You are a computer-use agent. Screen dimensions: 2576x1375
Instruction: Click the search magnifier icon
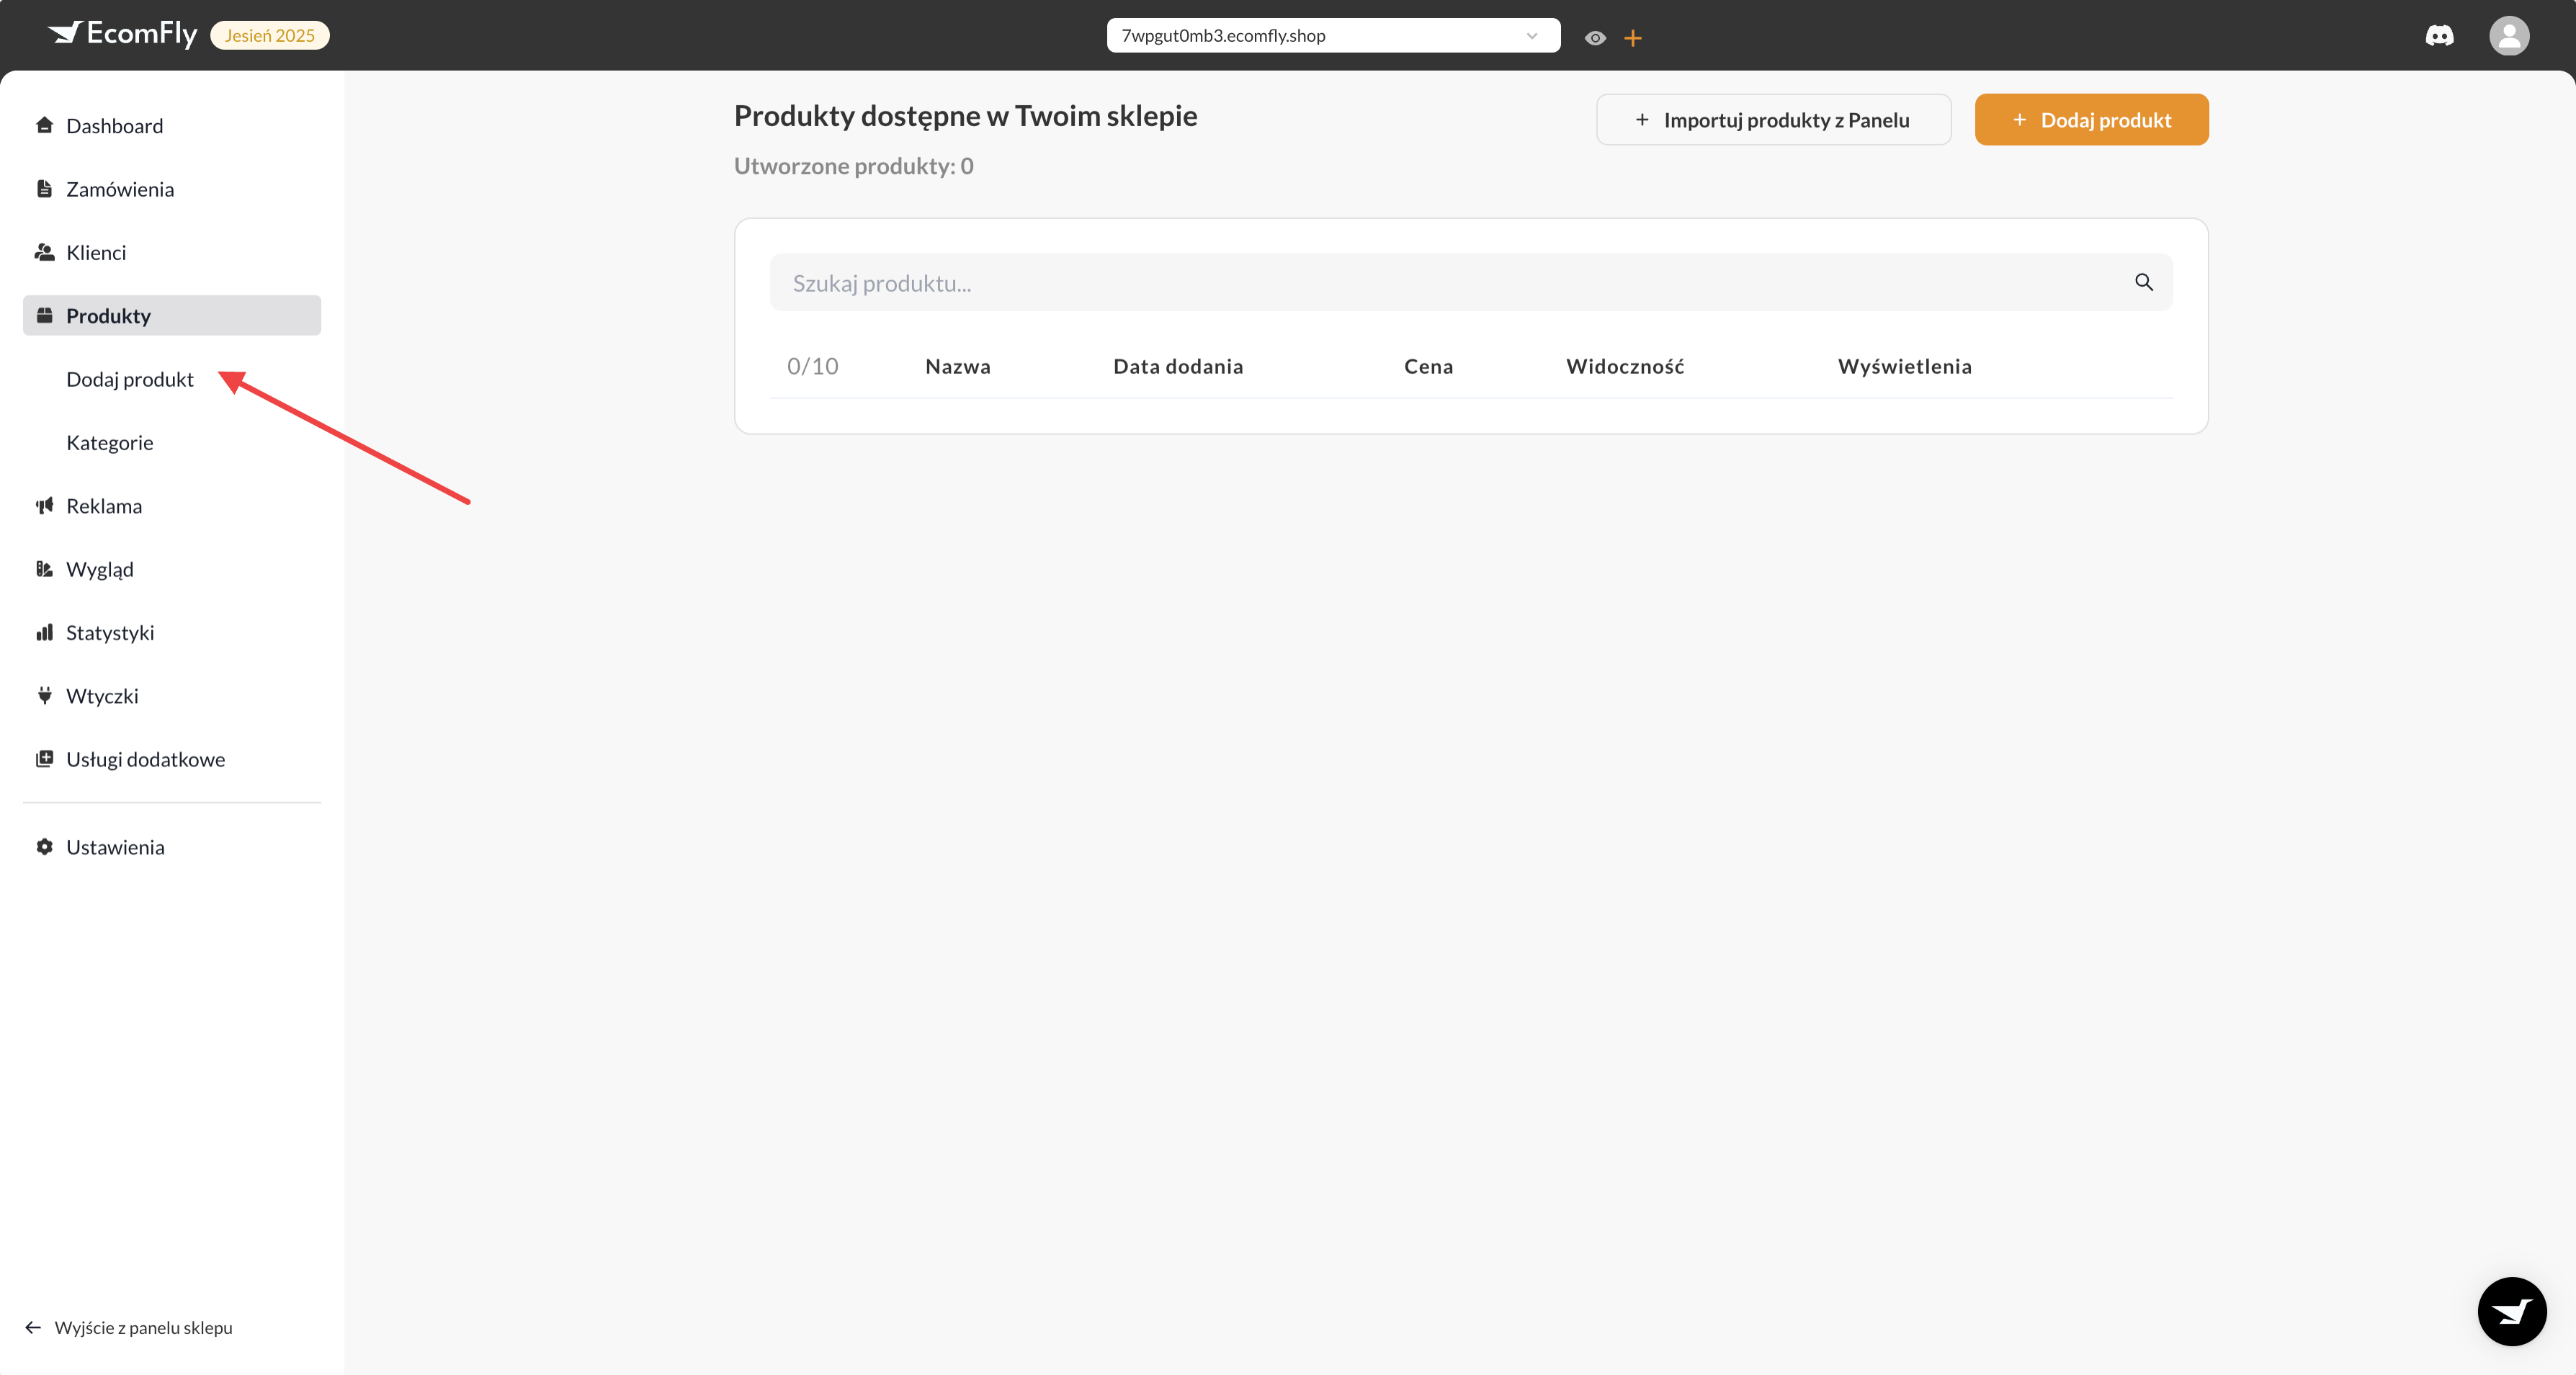2143,282
